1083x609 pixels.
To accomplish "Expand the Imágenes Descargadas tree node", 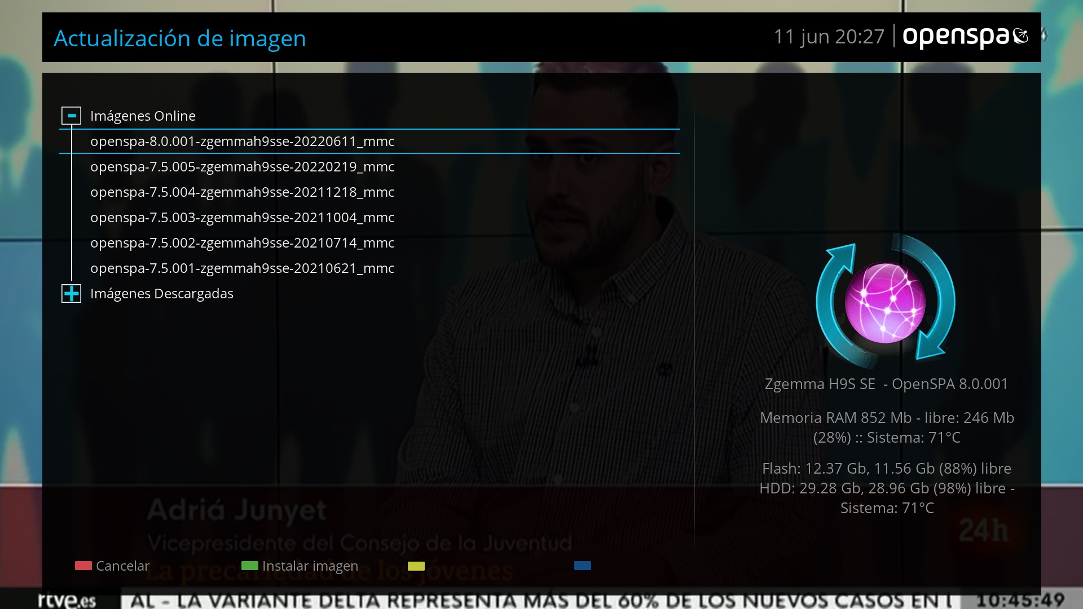I will 71,293.
